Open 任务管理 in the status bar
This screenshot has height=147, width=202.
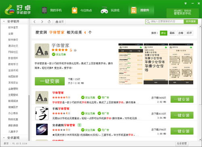[x=182, y=143]
